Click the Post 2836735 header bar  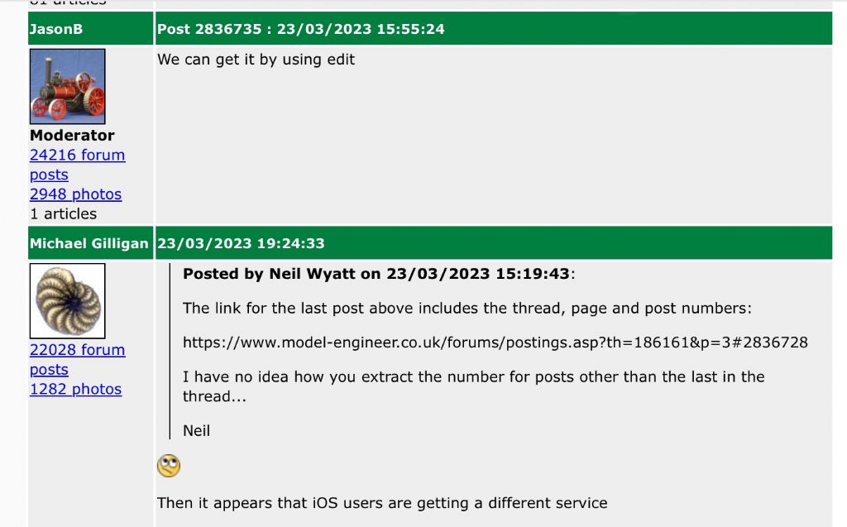point(494,29)
